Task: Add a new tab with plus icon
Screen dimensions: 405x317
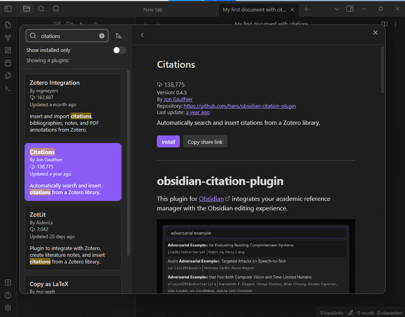Action: (306, 9)
